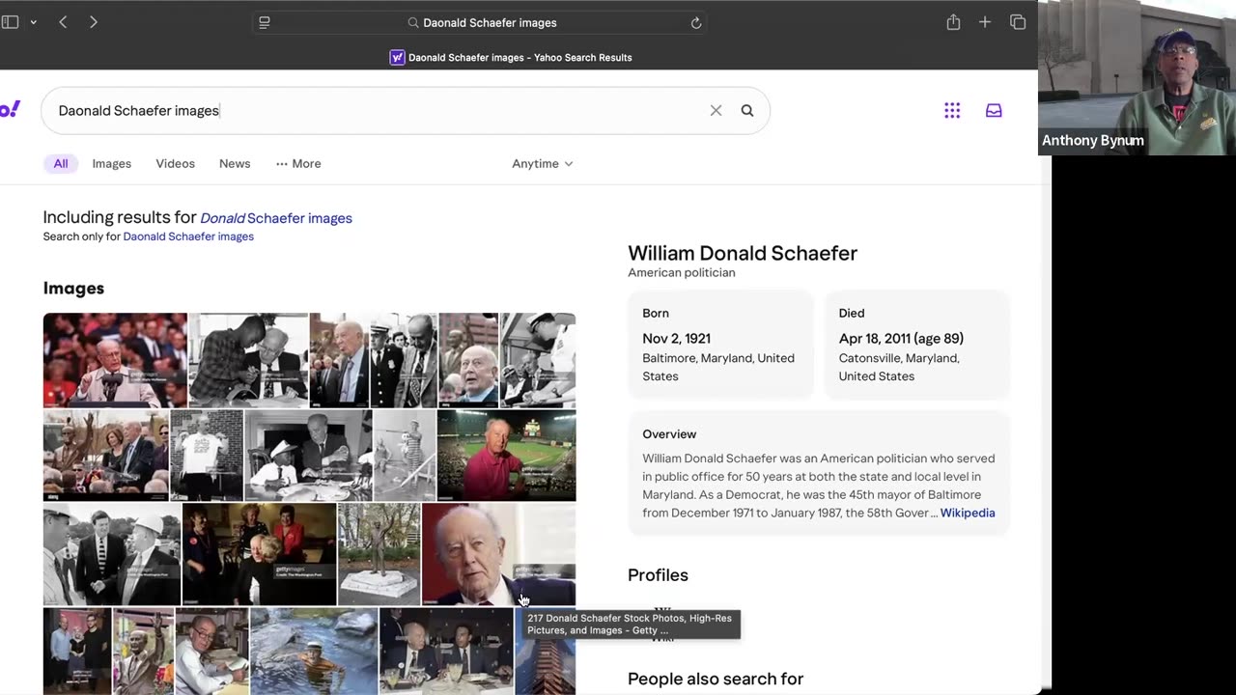Open the Yahoo apps grid
The width and height of the screenshot is (1236, 695).
[x=952, y=110]
